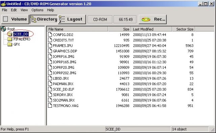Click the PADMAN.IRX file icon
Viewport: 216px width, 133px height.
click(x=50, y=84)
